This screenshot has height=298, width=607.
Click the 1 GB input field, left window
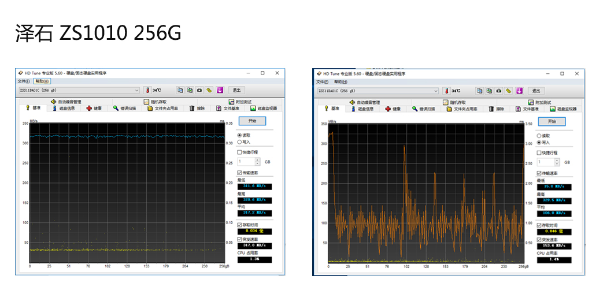[247, 162]
